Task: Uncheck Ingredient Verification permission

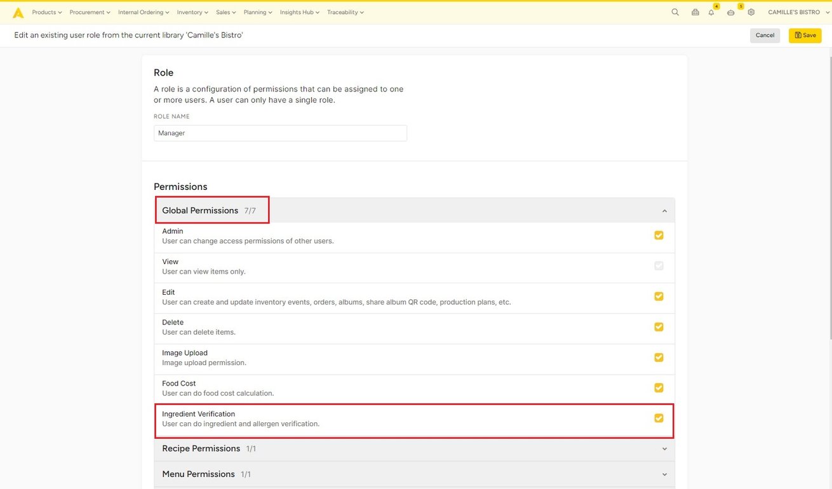Action: click(x=659, y=418)
